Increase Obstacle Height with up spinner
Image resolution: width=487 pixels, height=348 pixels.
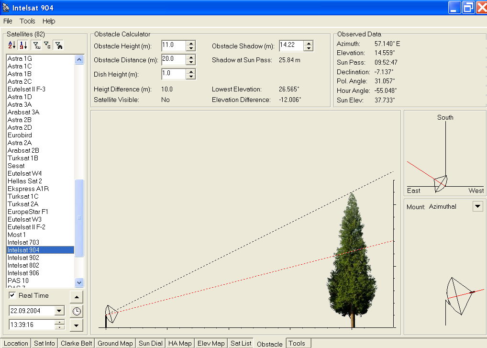coord(191,43)
